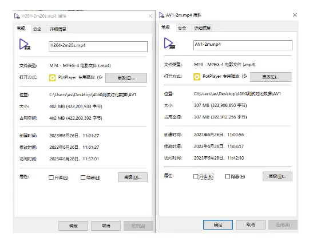Open Details tab in H264 dialog

[x=58, y=29]
